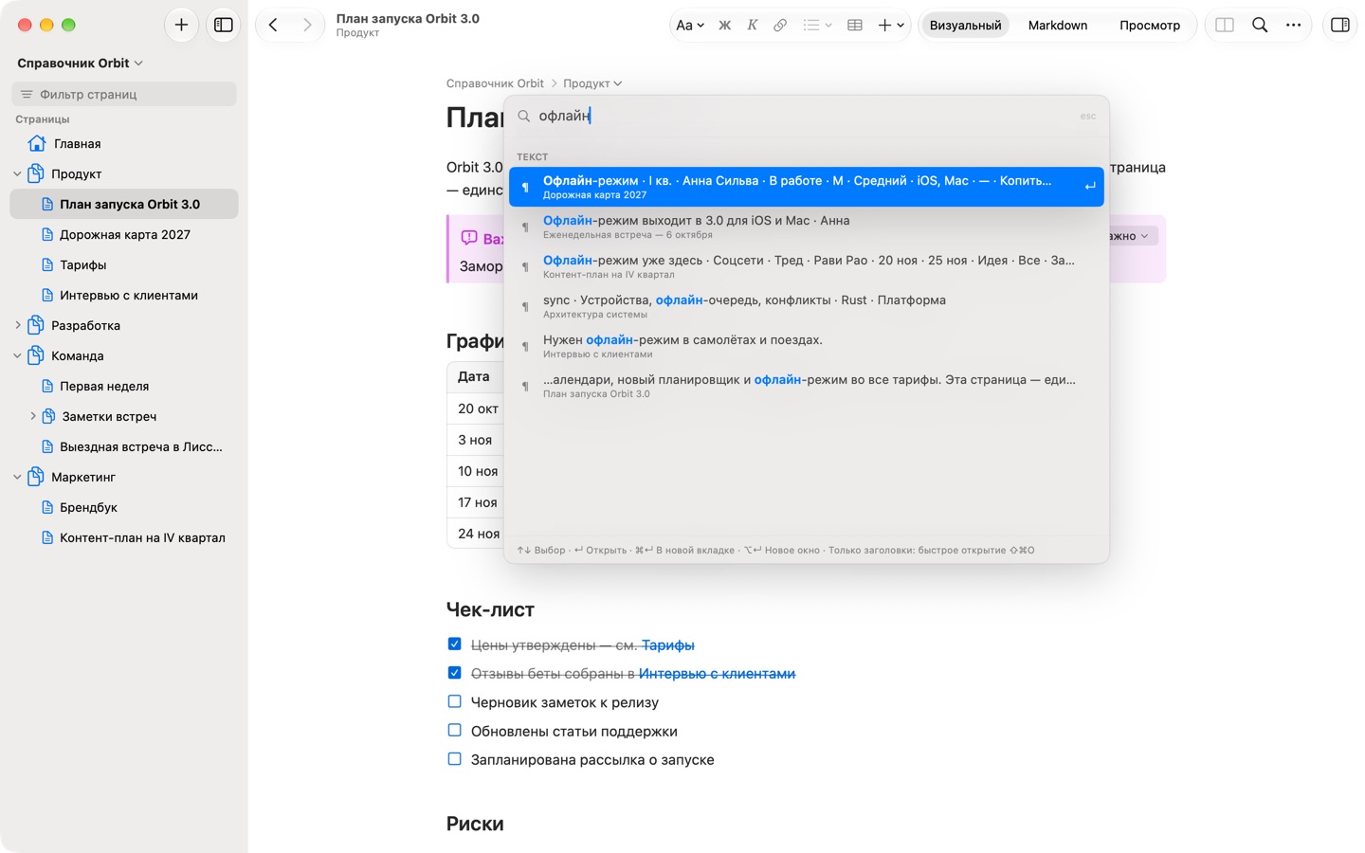Viewport: 1365px width, 853px height.
Task: Open the Тарифы link in checklist
Action: tap(668, 644)
